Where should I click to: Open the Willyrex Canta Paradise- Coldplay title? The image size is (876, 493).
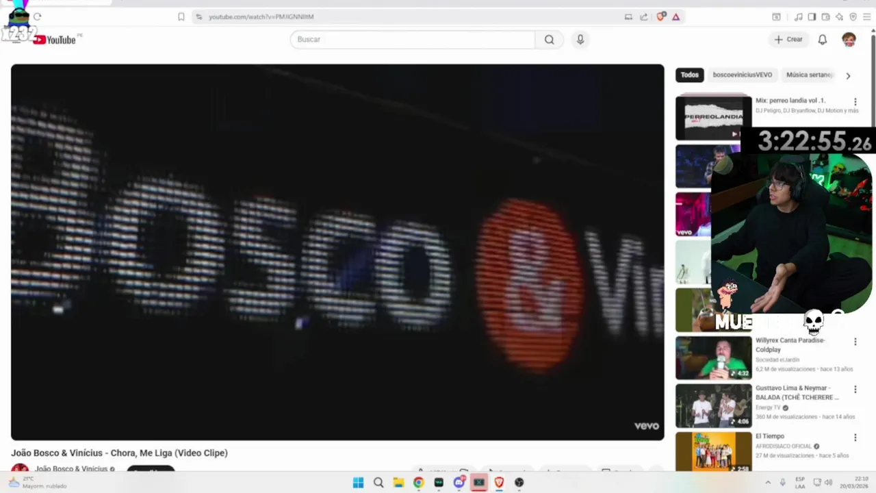(790, 345)
